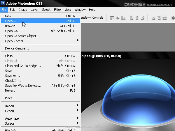
Task: Distribute bottom edges of layers
Action: coord(164,18)
